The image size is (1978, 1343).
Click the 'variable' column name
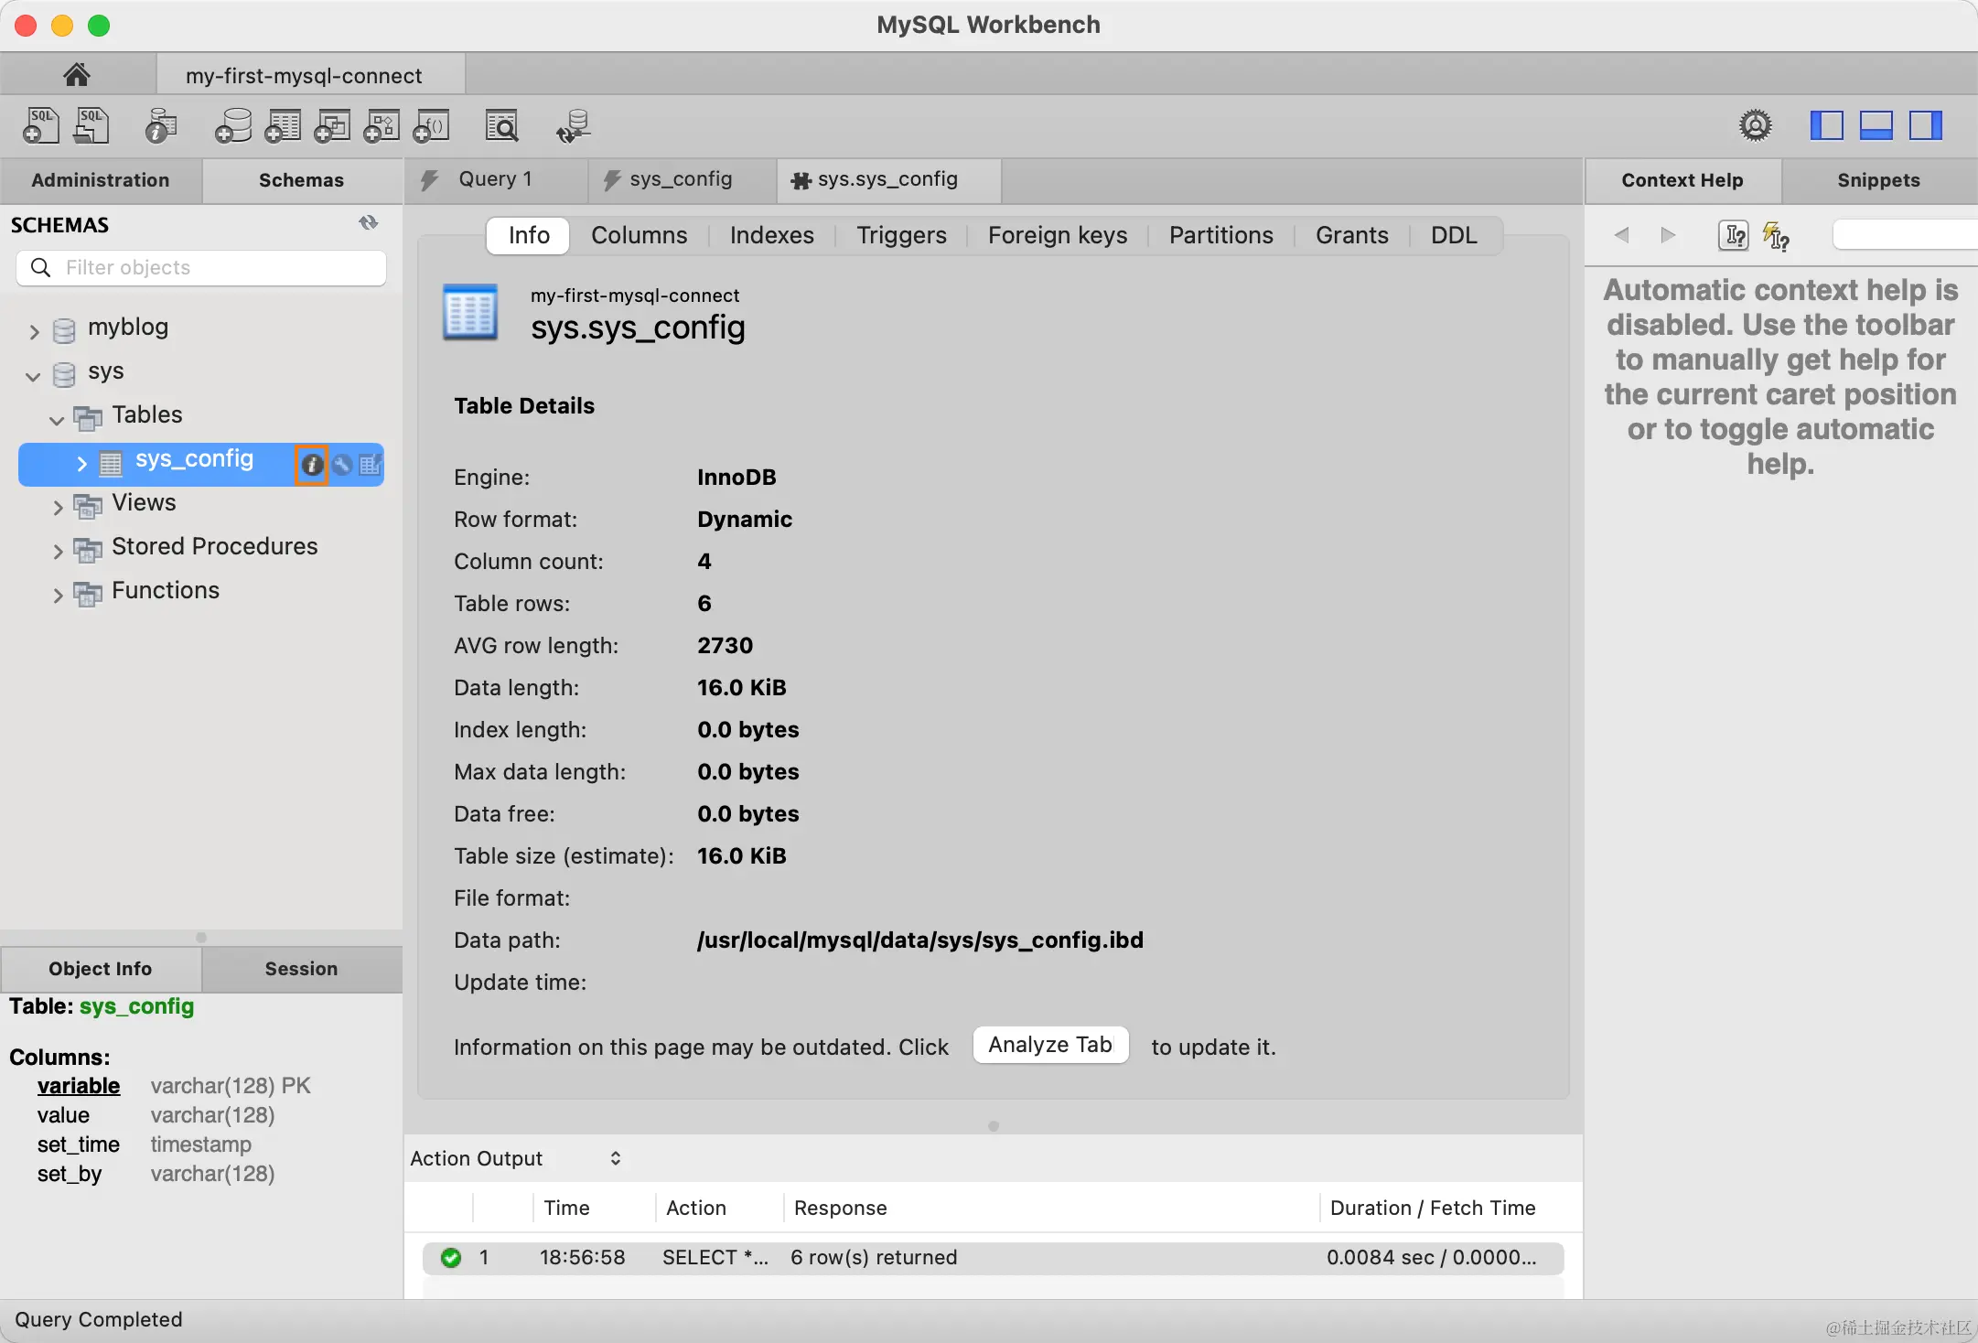tap(79, 1086)
